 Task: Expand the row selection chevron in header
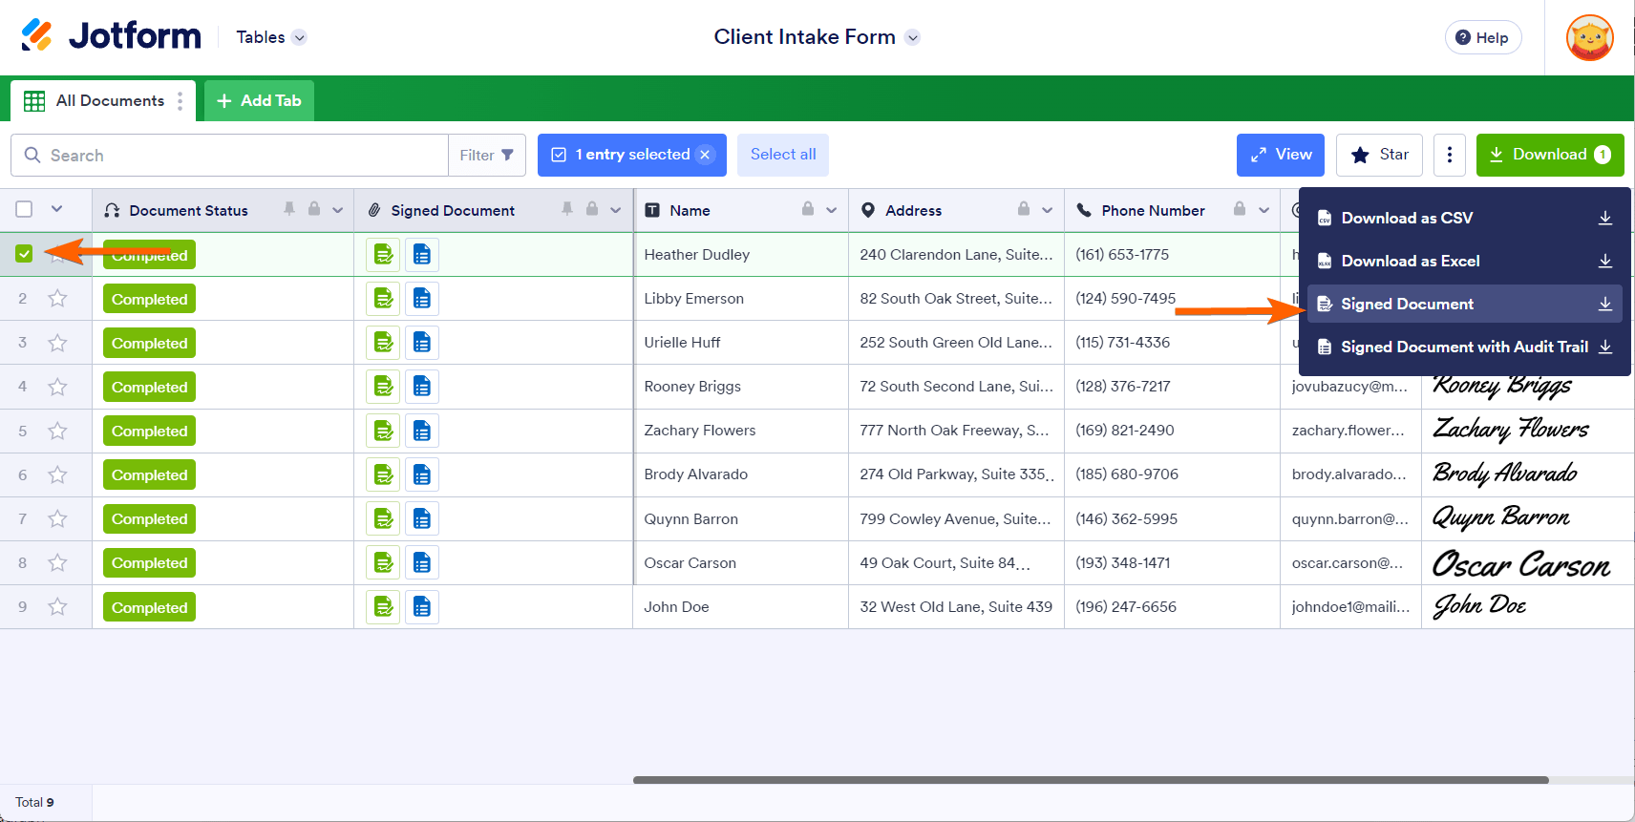[56, 209]
